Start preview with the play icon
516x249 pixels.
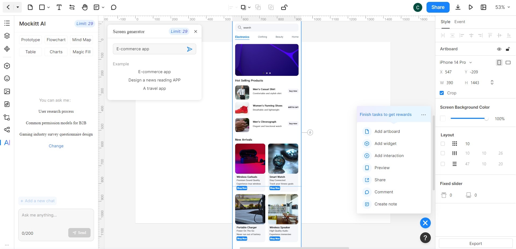click(x=471, y=7)
